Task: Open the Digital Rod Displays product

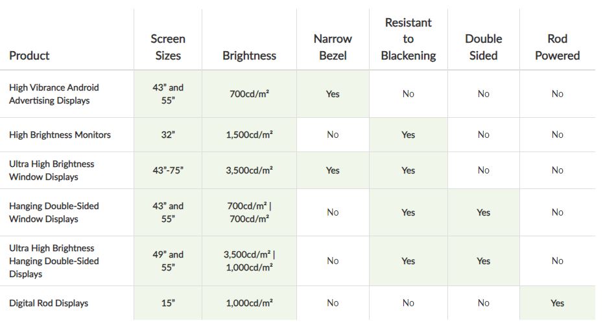Action: point(49,303)
